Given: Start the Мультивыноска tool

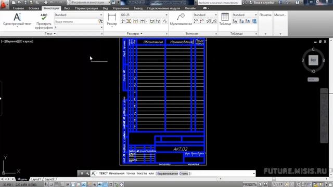Looking at the screenshot, I should [181, 19].
